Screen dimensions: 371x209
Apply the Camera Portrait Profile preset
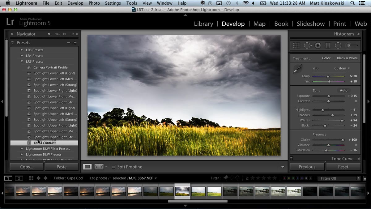coord(50,67)
